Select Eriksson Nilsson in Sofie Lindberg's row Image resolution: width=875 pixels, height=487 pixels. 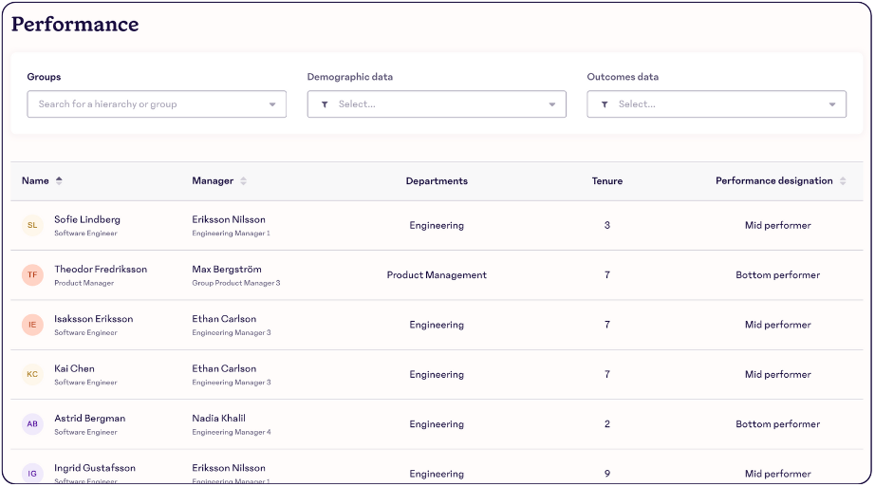pos(228,219)
